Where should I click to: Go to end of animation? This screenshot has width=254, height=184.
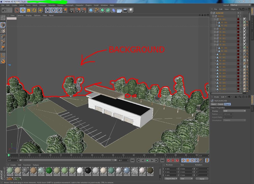(x=162, y=160)
